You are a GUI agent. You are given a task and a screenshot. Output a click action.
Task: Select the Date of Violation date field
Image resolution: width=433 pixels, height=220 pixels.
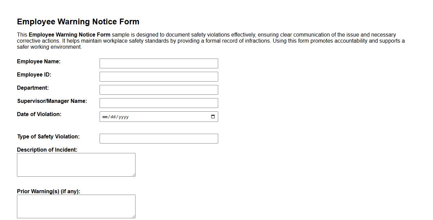(159, 116)
